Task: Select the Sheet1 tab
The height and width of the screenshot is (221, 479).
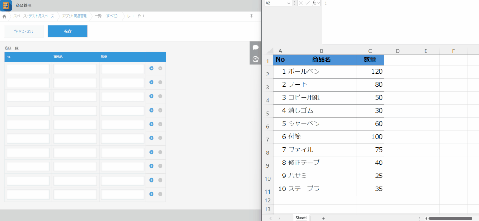Action: tap(301, 218)
